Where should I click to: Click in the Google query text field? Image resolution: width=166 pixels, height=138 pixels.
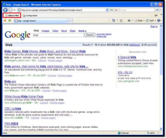tap(58, 35)
